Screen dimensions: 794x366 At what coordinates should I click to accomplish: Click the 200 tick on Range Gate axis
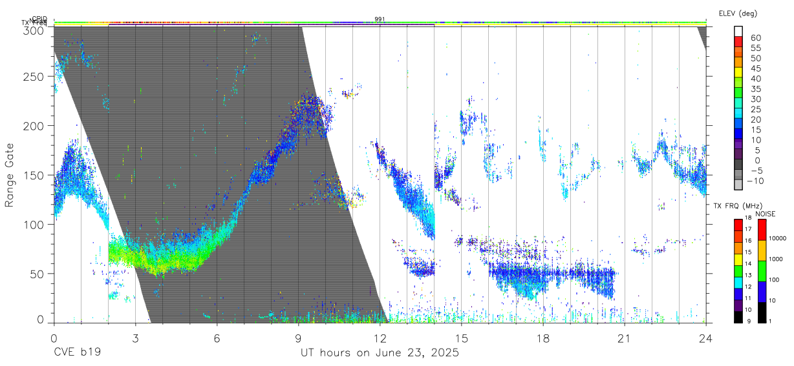[34, 125]
